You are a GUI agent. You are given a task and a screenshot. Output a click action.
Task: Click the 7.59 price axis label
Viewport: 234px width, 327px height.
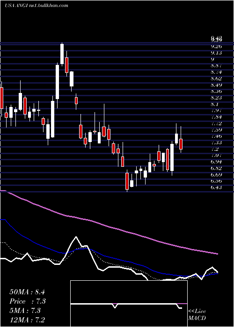pos(216,130)
